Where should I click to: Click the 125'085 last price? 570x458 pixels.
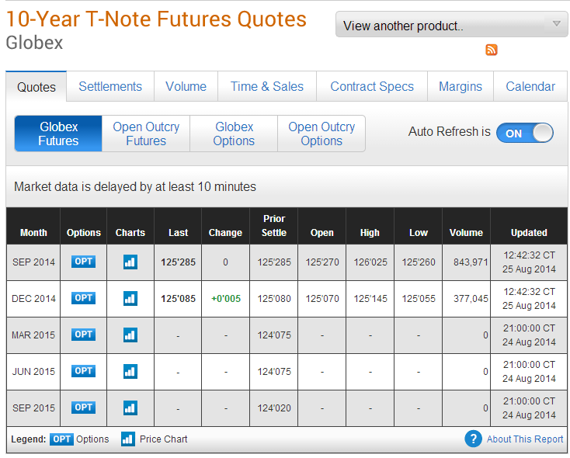pyautogui.click(x=178, y=299)
